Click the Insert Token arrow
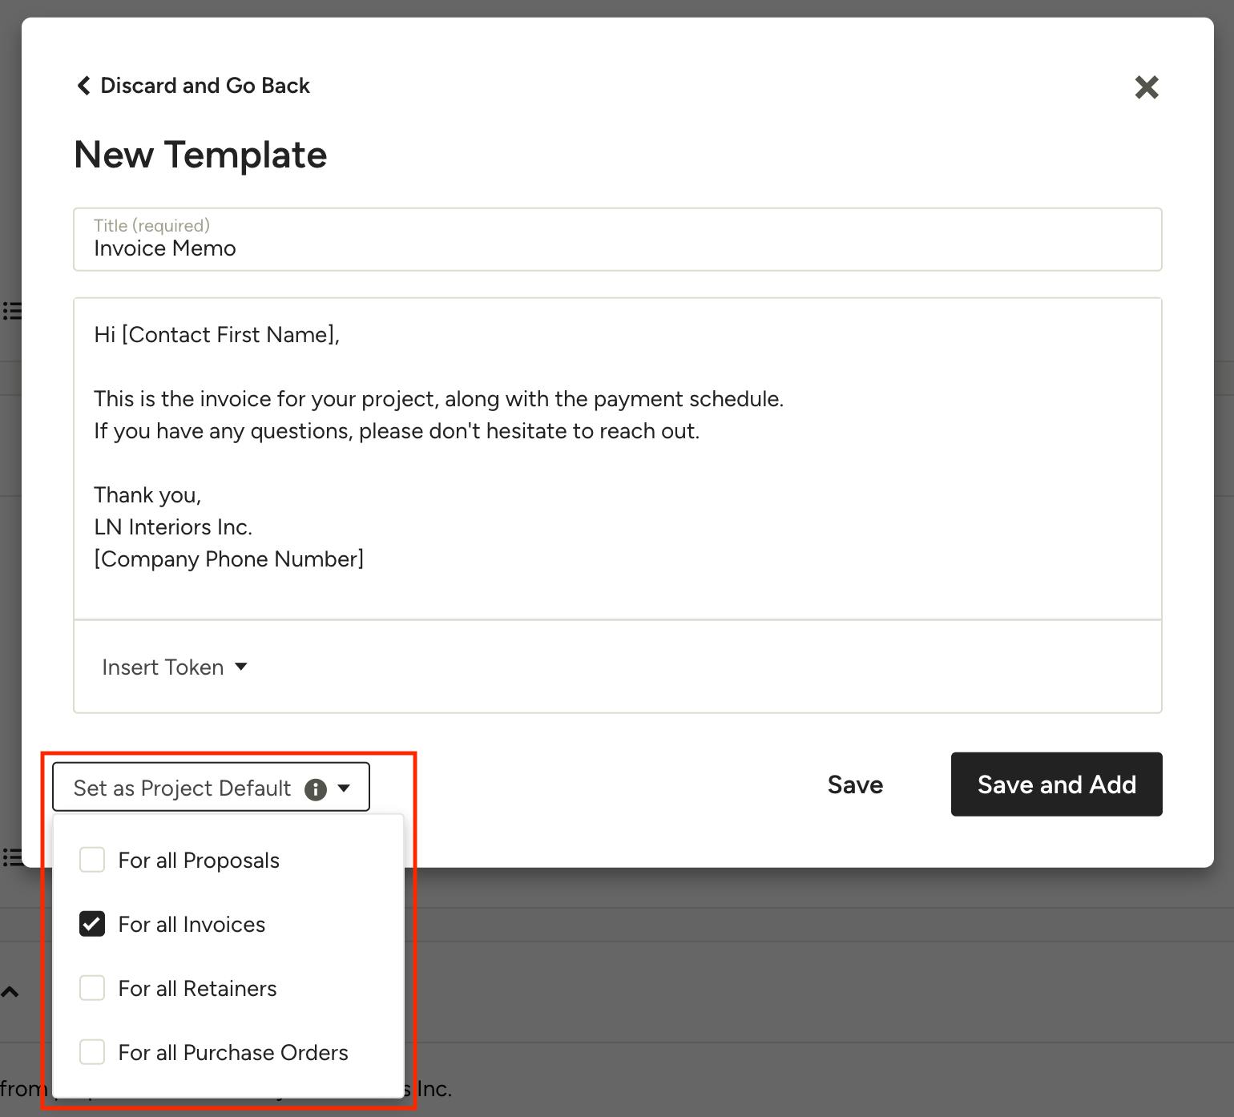 tap(241, 667)
